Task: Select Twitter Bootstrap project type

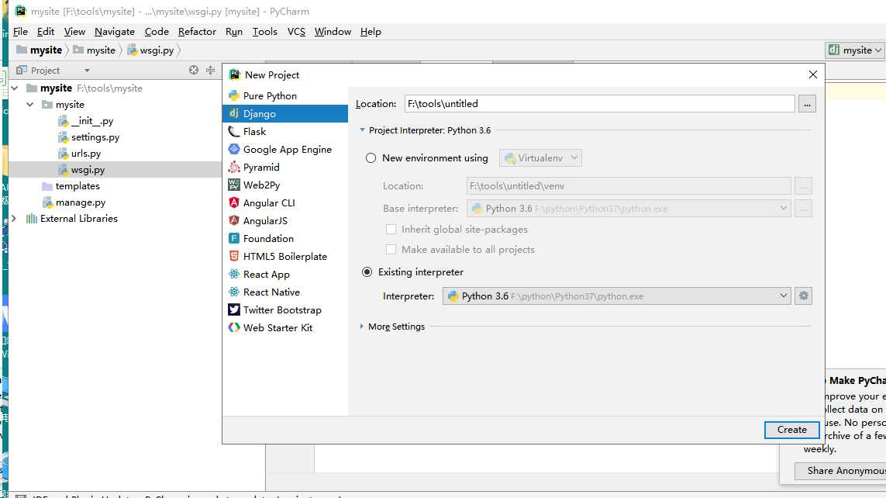Action: 285,310
